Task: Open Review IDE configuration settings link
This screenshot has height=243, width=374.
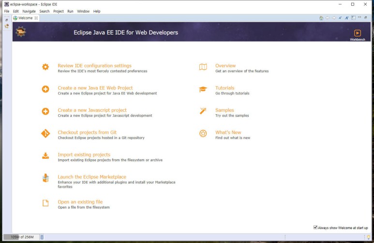Action: click(94, 66)
